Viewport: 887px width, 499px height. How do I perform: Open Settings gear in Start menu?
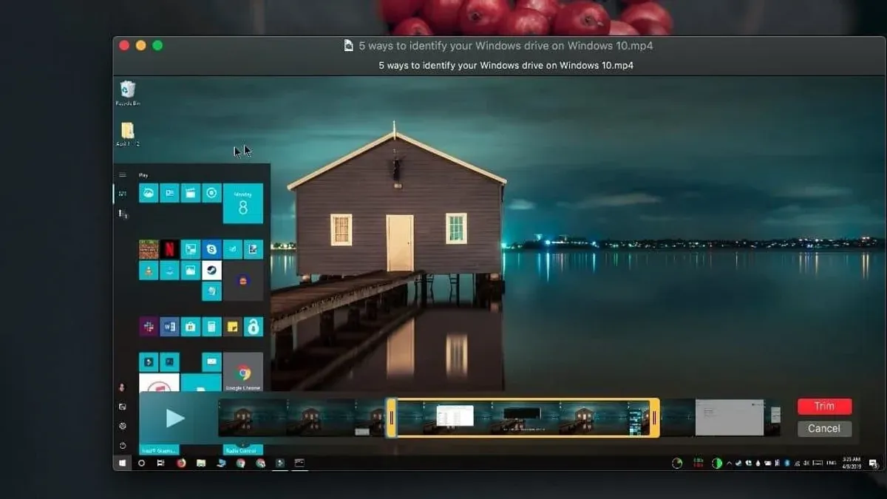(x=123, y=426)
